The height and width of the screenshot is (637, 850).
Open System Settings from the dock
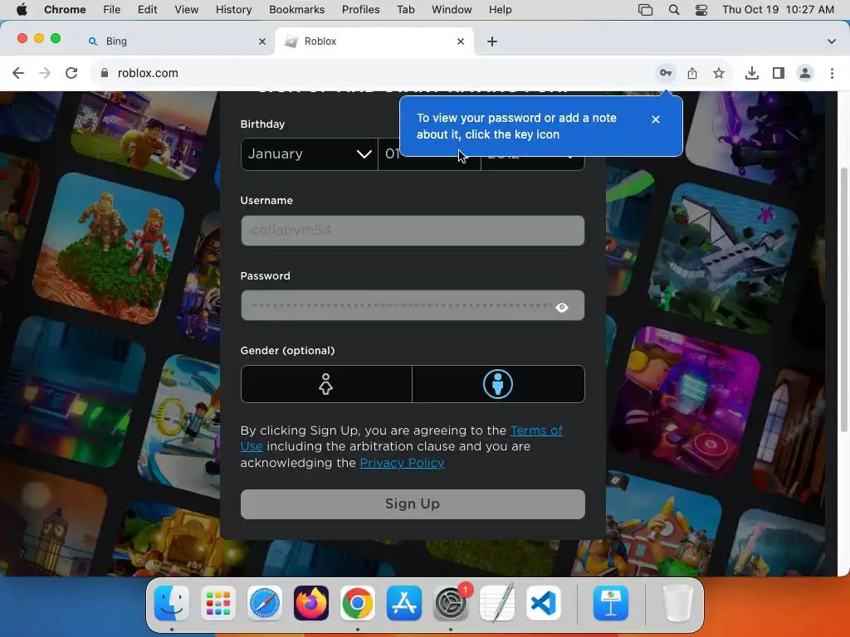pyautogui.click(x=451, y=603)
